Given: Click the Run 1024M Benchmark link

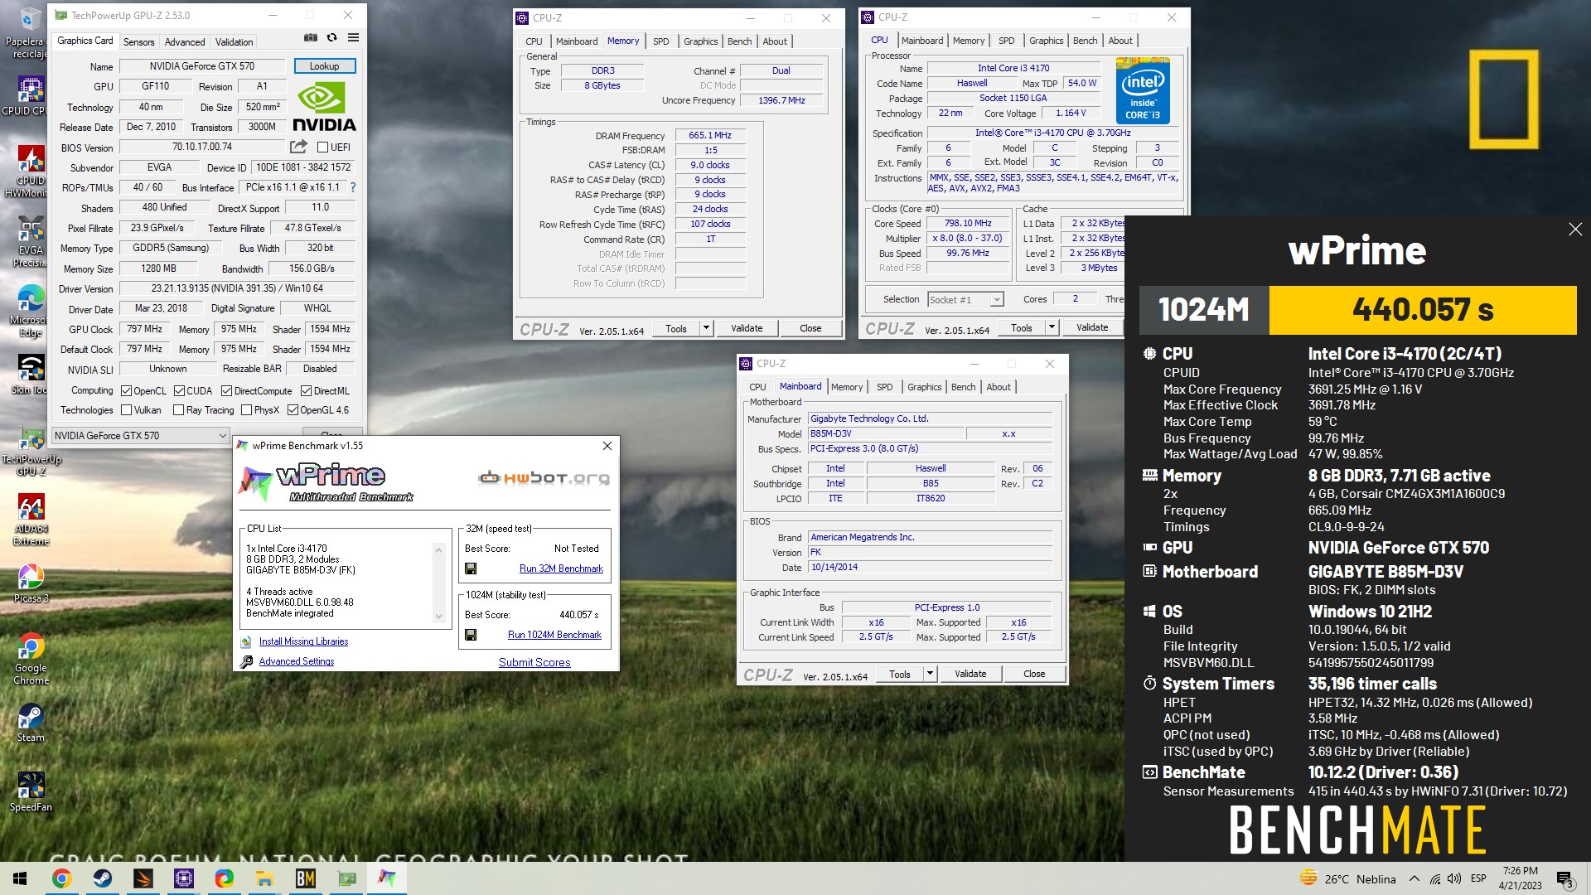Looking at the screenshot, I should pos(554,635).
